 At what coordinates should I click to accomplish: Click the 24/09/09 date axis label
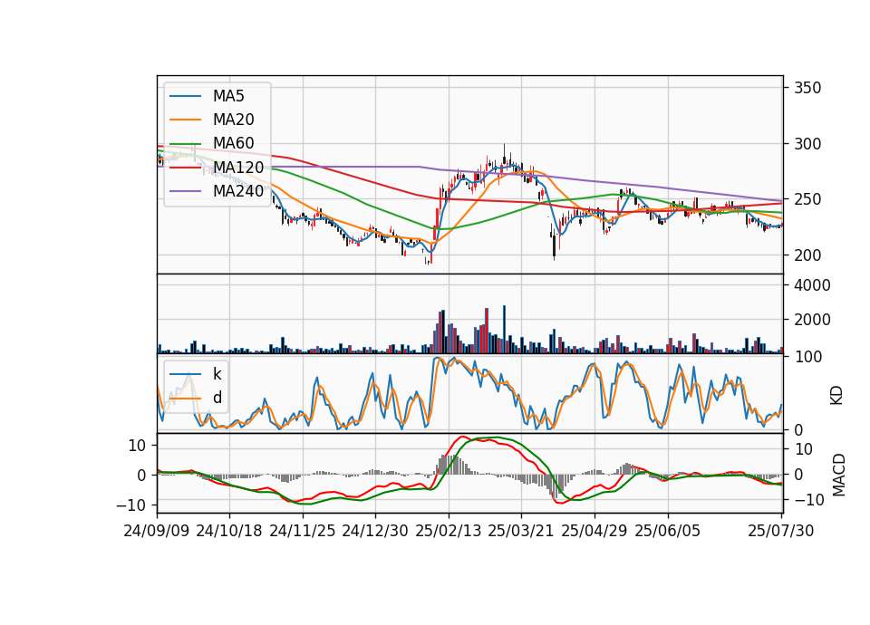pyautogui.click(x=157, y=531)
